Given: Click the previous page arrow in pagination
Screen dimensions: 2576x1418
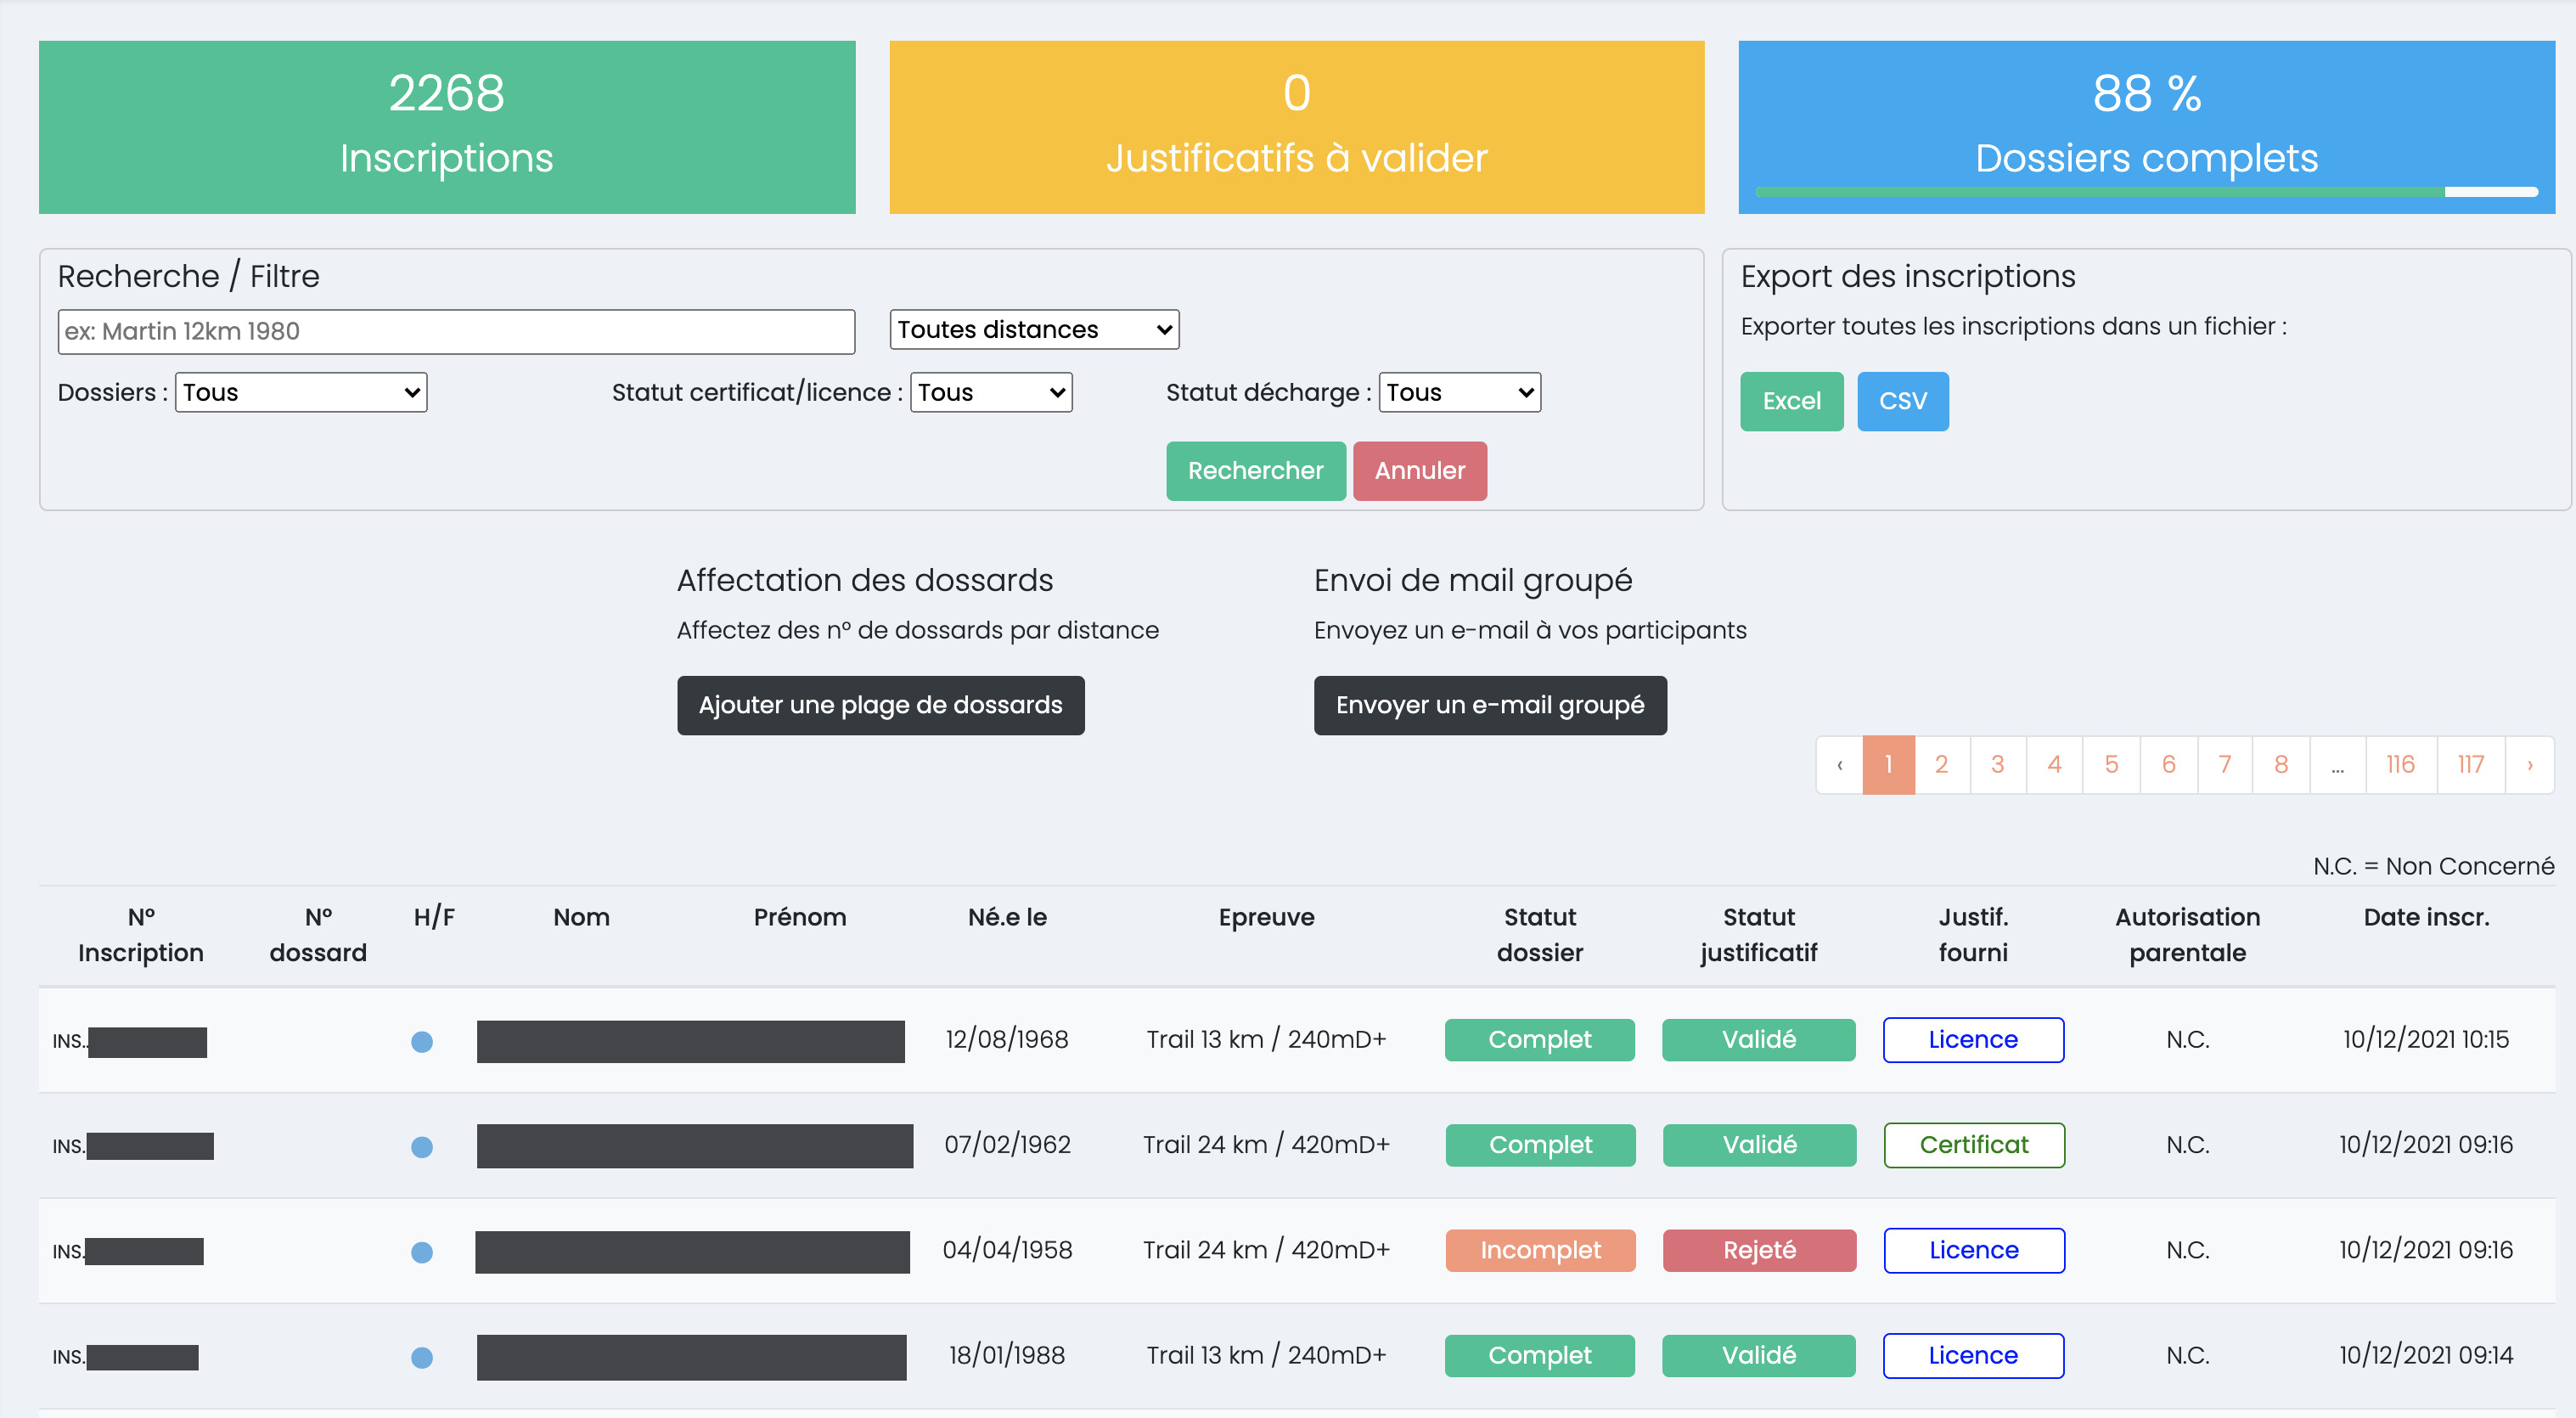Looking at the screenshot, I should [x=1839, y=765].
